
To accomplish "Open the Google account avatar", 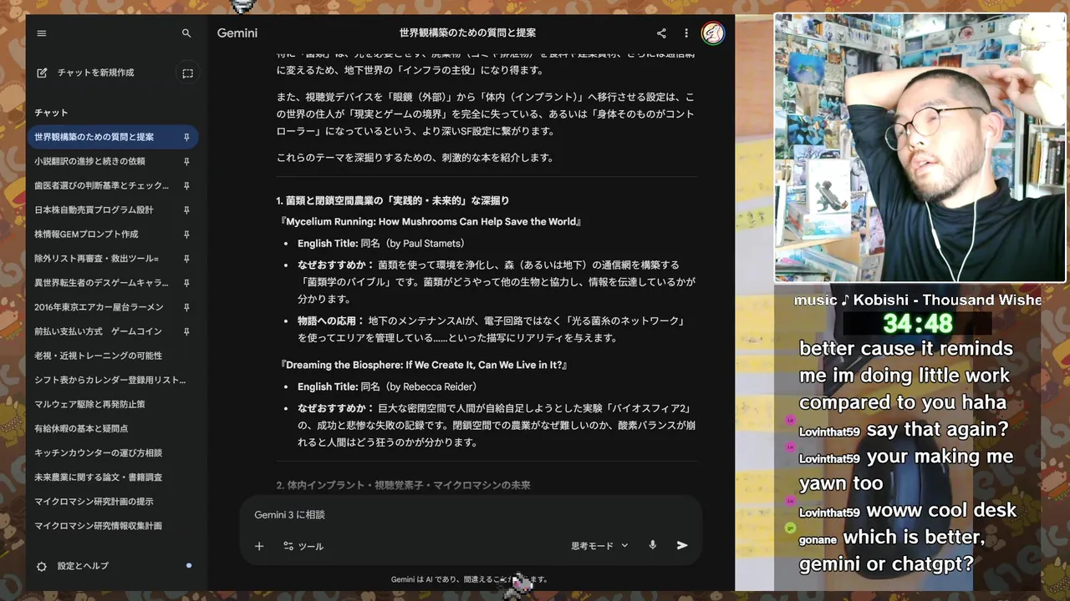I will click(713, 33).
